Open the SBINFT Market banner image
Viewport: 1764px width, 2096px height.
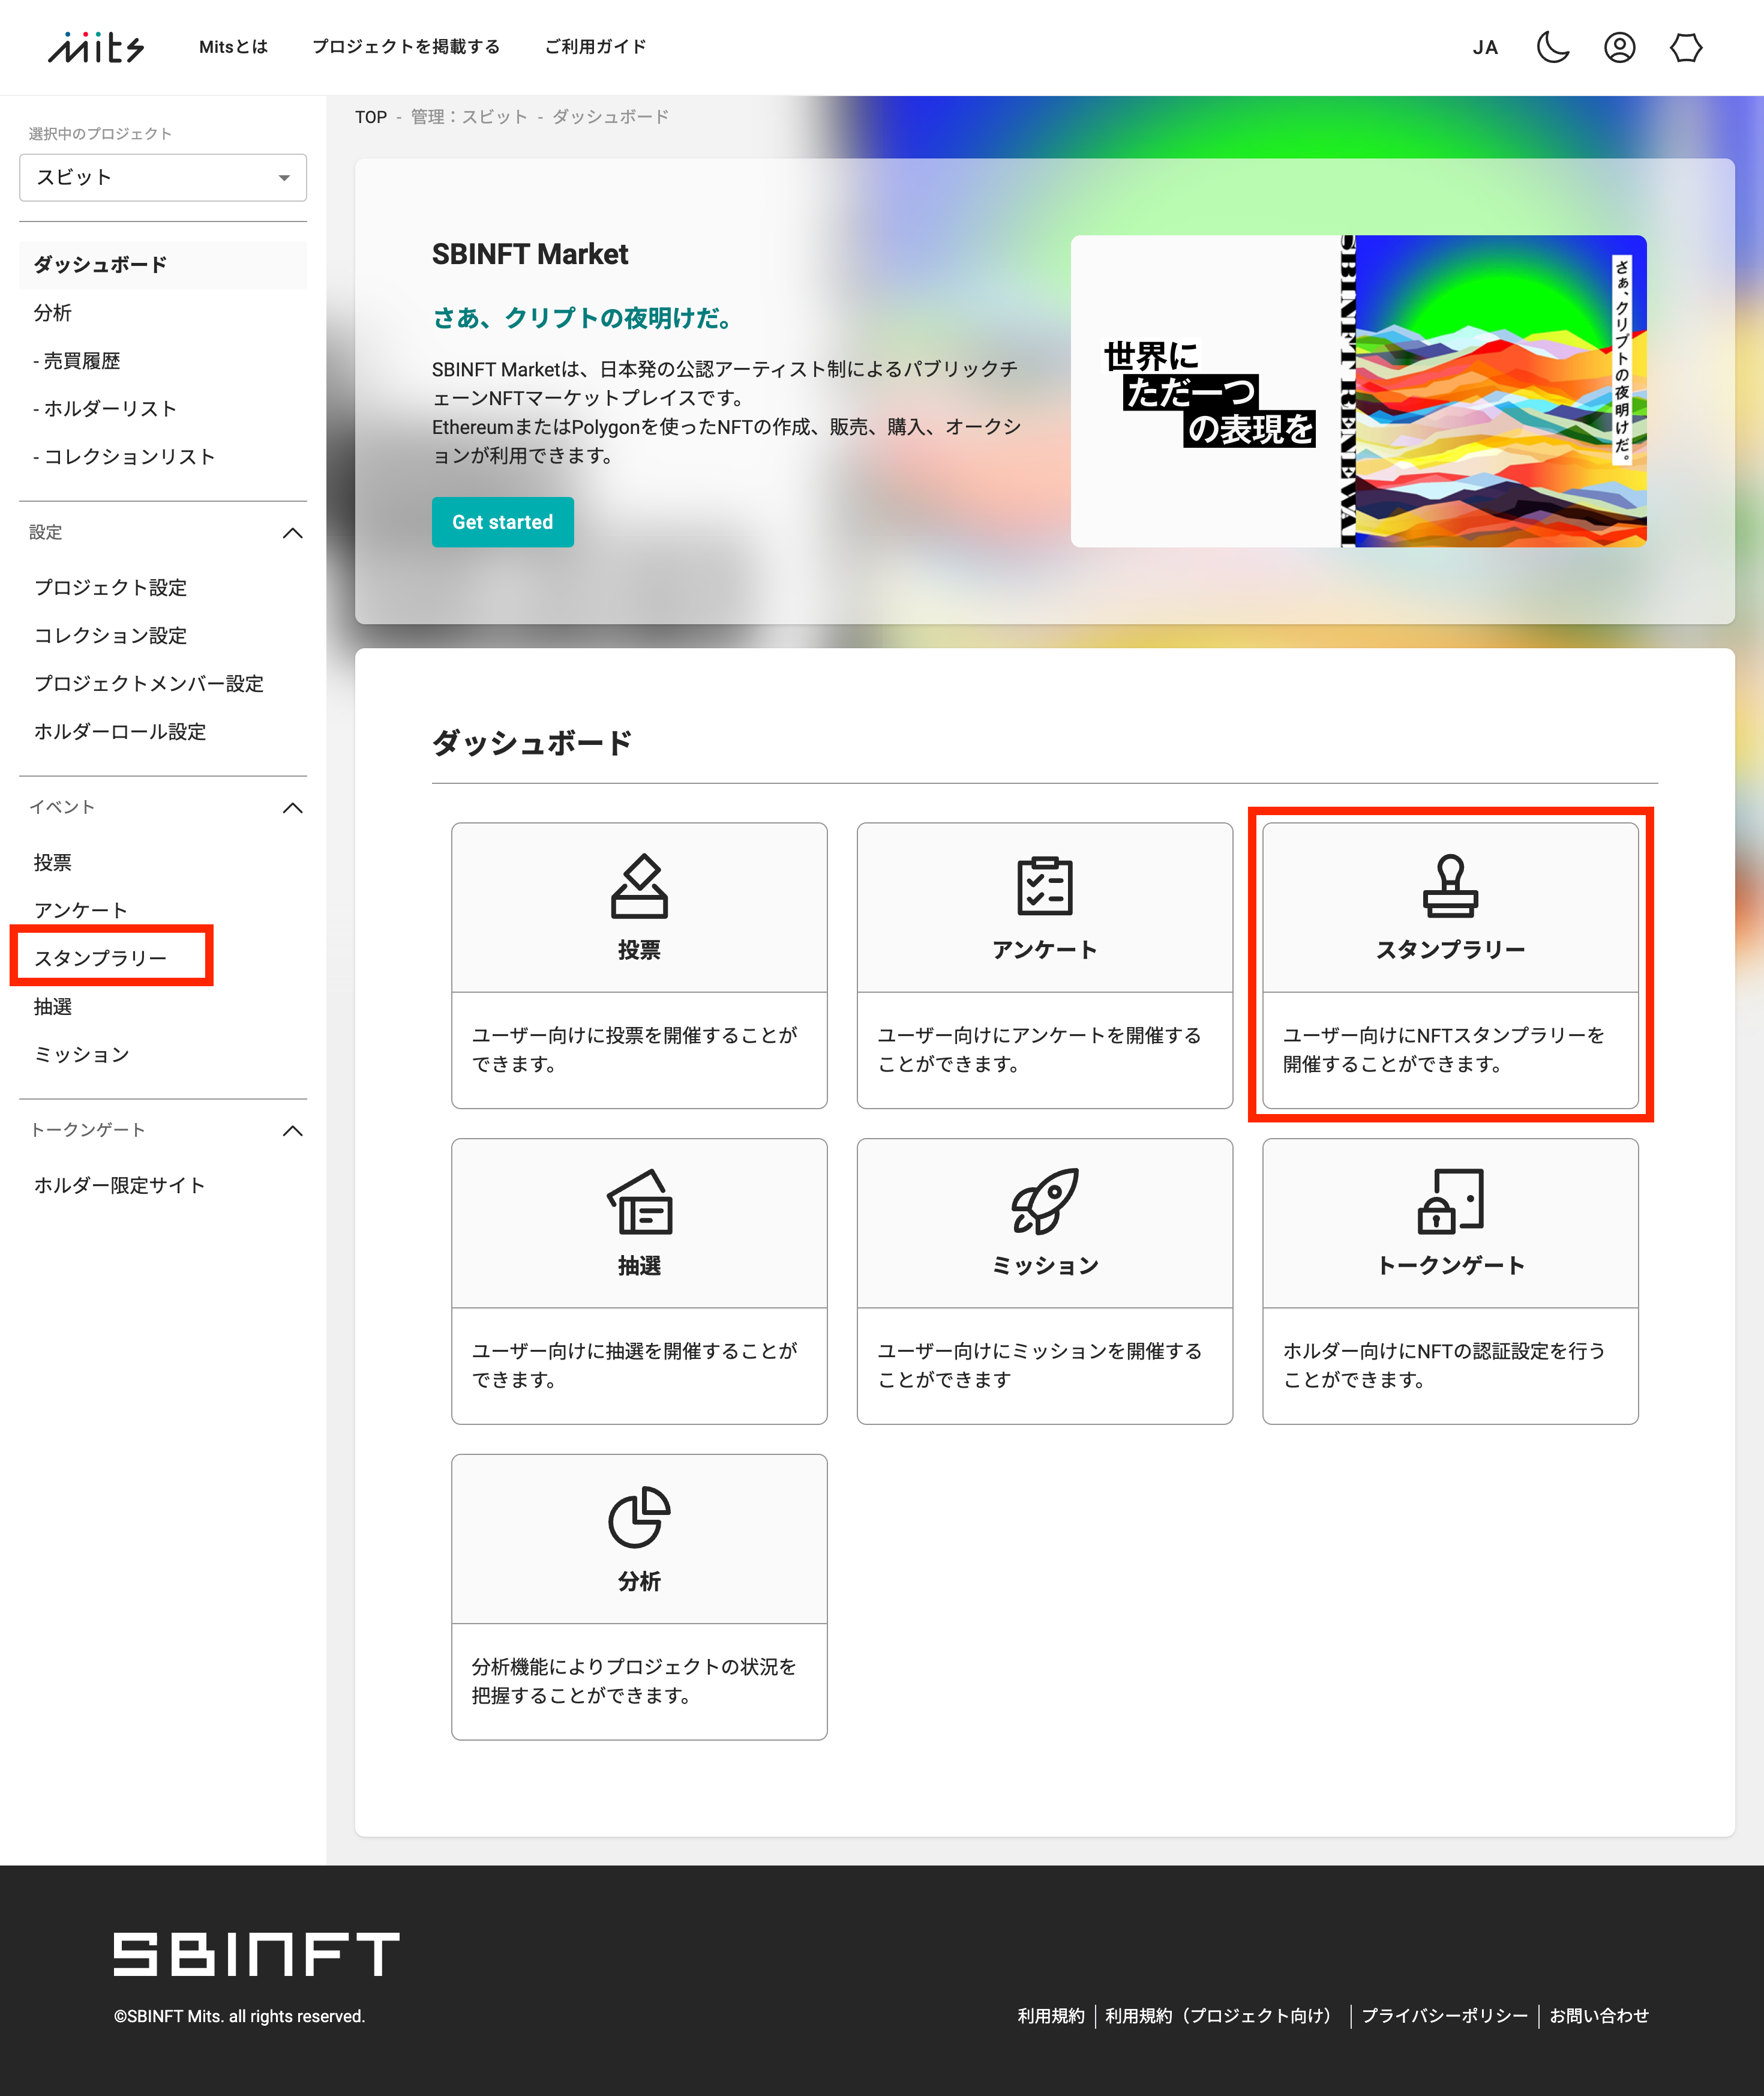1358,391
